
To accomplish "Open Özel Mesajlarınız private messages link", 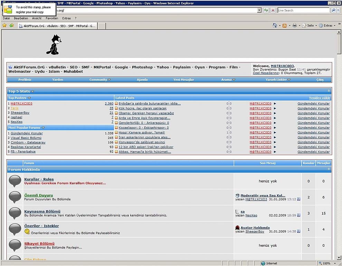I will pos(266,73).
